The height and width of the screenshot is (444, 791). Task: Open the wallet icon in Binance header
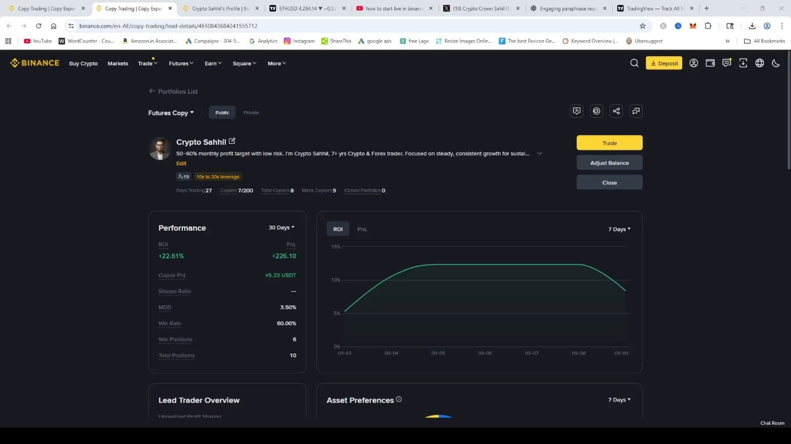pyautogui.click(x=710, y=63)
